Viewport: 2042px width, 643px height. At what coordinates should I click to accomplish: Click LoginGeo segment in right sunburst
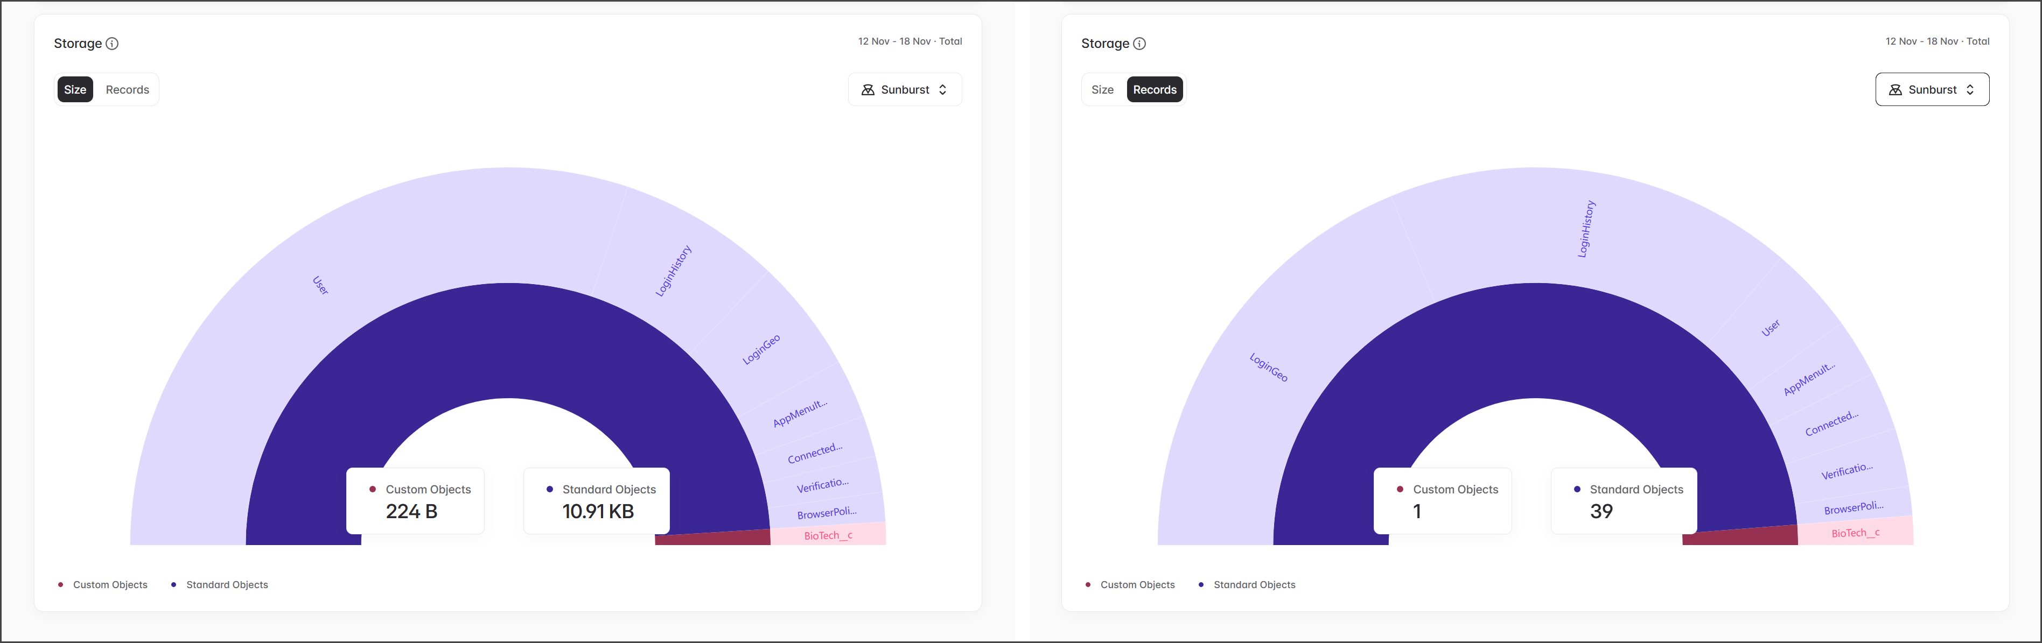pos(1268,366)
